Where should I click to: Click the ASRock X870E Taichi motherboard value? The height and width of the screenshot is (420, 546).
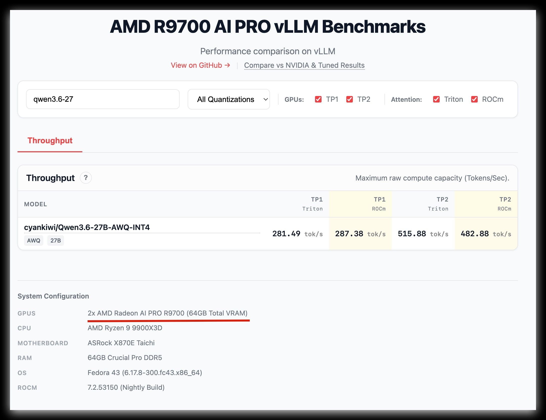[x=121, y=343]
